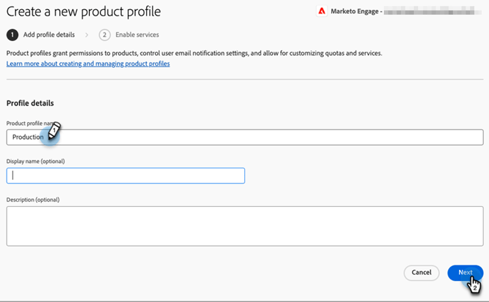The image size is (489, 302).
Task: Focus the Product profile name field
Action: pyautogui.click(x=261, y=137)
